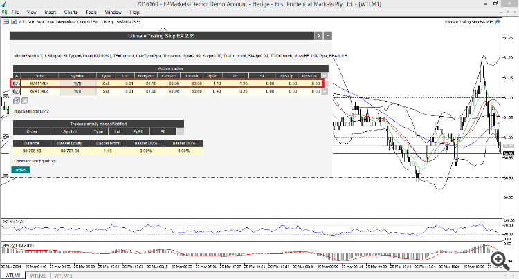Click the WTI symbol button for order 87411408

(x=78, y=91)
